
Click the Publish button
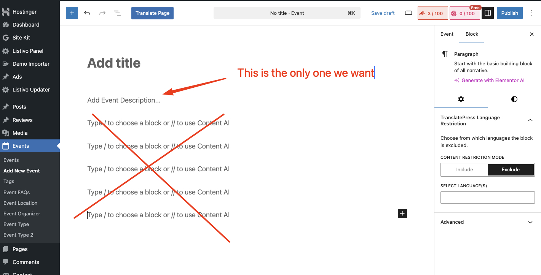[509, 13]
